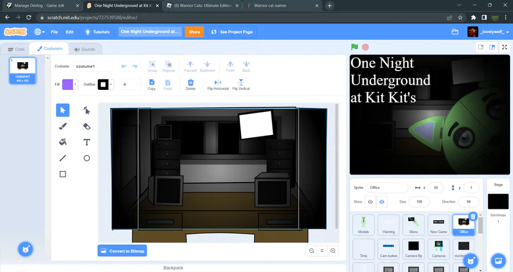Select the Reshape tool
Viewport: 513px width, 272px height.
(x=87, y=110)
